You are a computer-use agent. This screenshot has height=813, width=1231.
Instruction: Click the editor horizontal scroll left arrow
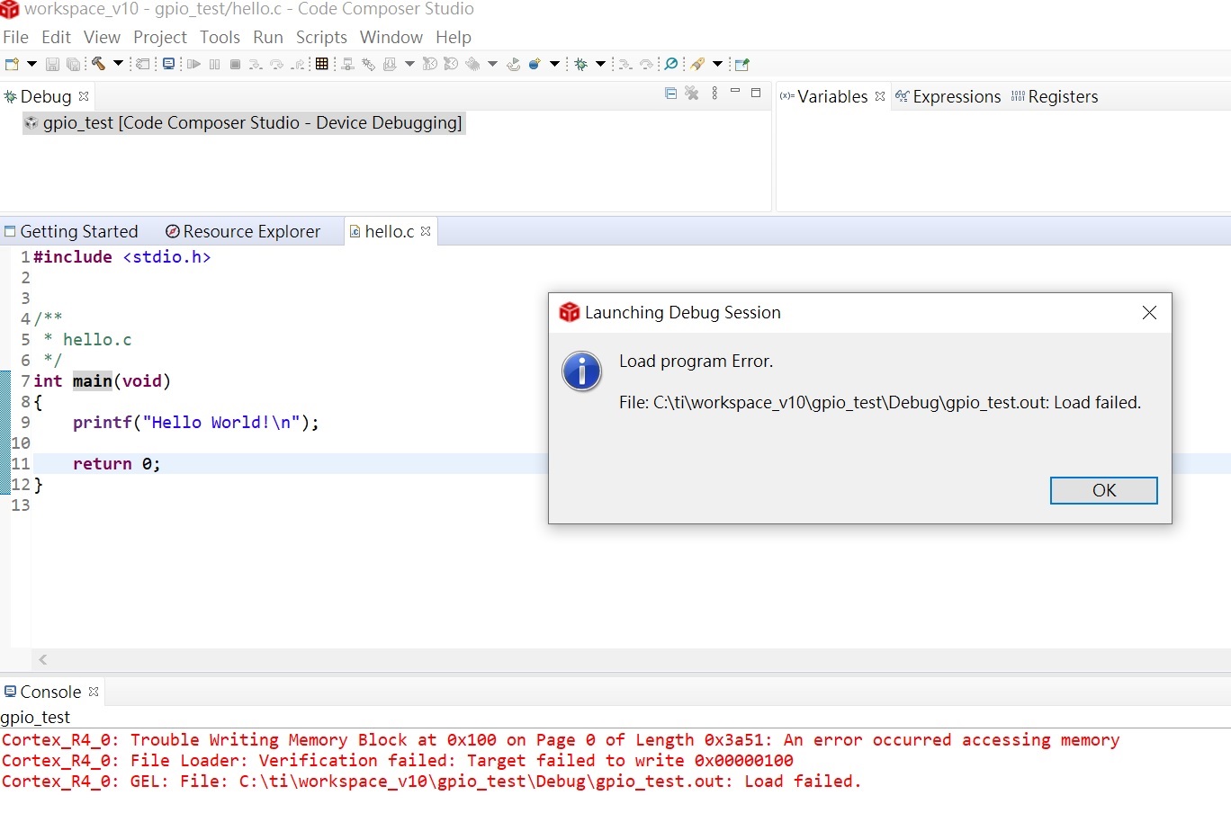coord(42,659)
